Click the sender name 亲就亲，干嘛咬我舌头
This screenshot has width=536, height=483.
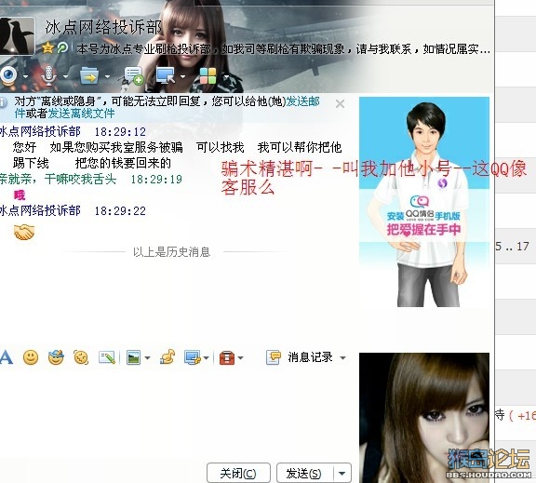(58, 179)
